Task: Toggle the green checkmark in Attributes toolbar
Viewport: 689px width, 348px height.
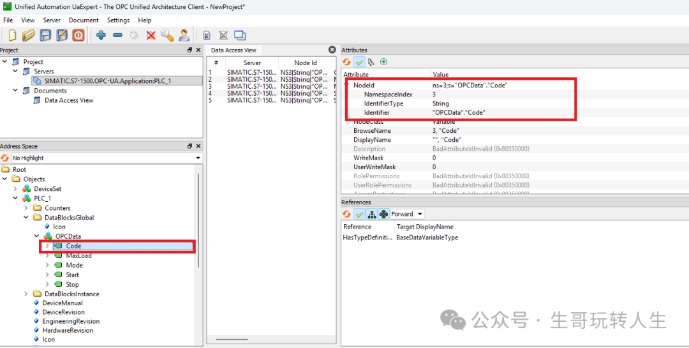Action: pos(359,62)
